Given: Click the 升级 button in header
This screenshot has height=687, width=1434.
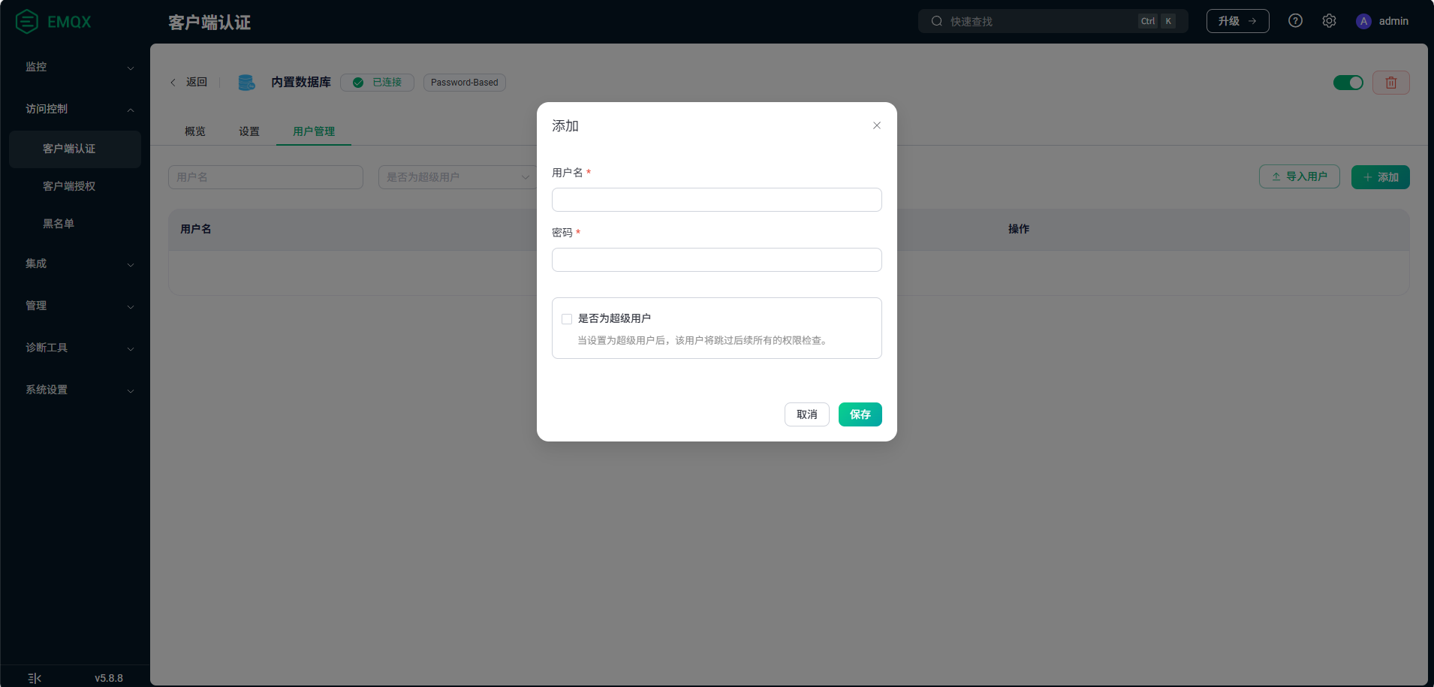Looking at the screenshot, I should pos(1238,21).
